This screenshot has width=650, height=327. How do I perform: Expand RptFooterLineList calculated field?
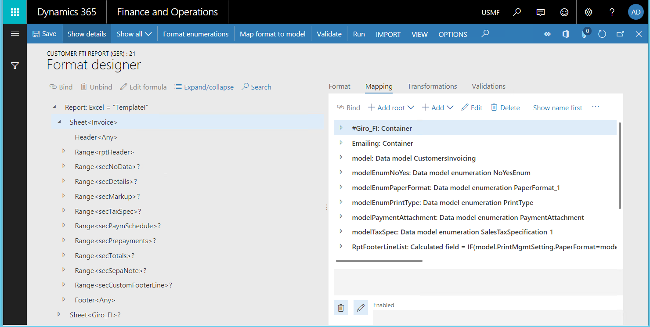click(x=341, y=246)
